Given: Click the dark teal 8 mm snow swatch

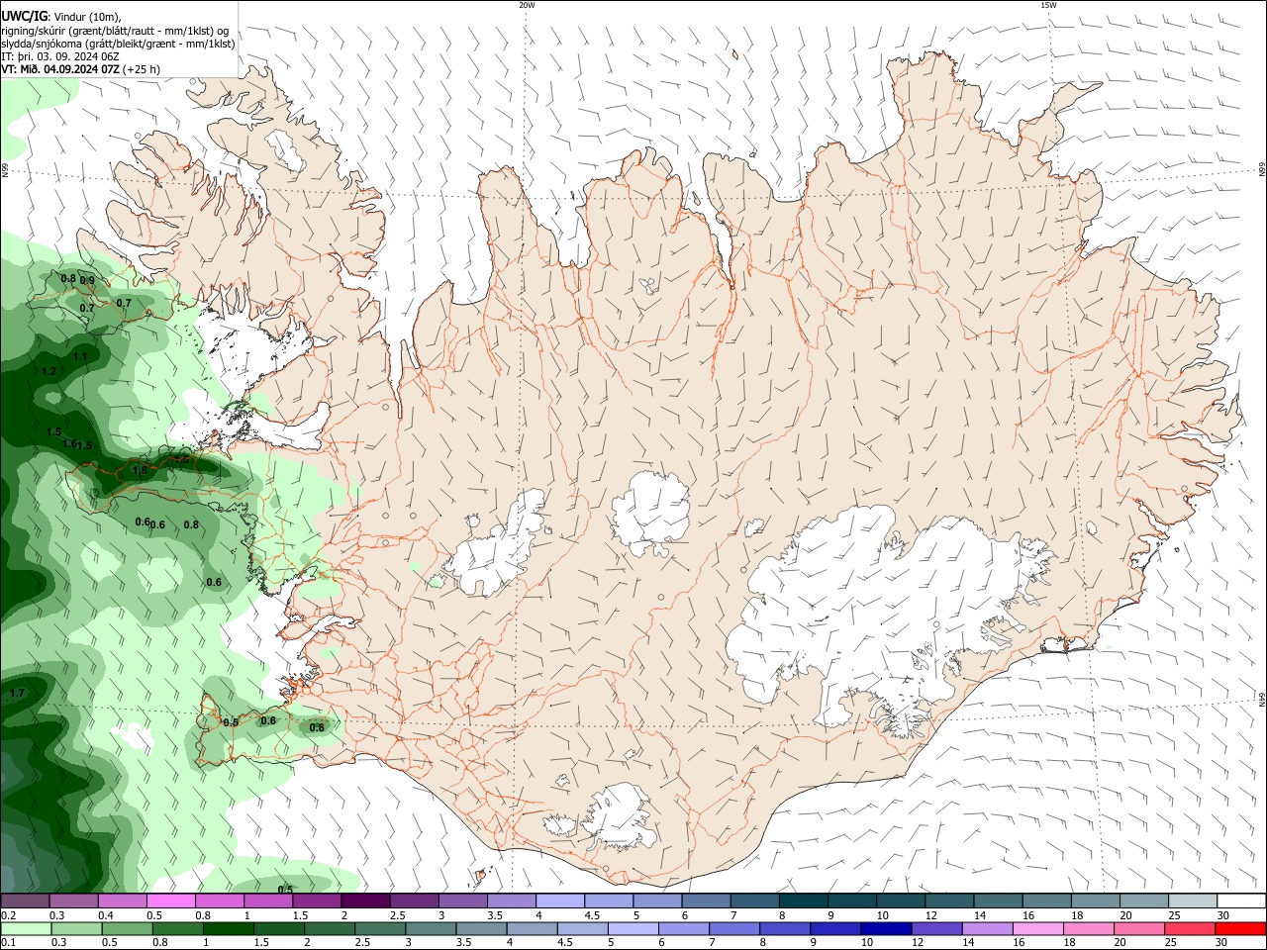Looking at the screenshot, I should tap(803, 902).
